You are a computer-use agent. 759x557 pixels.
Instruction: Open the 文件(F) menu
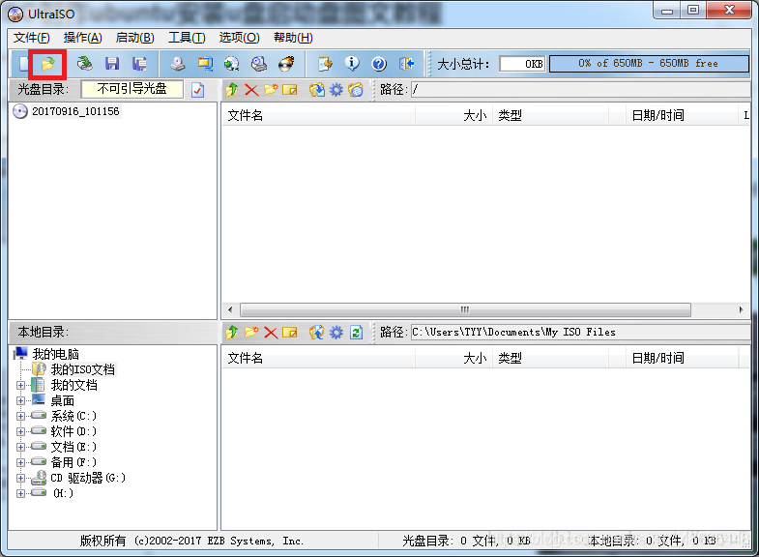(x=32, y=38)
